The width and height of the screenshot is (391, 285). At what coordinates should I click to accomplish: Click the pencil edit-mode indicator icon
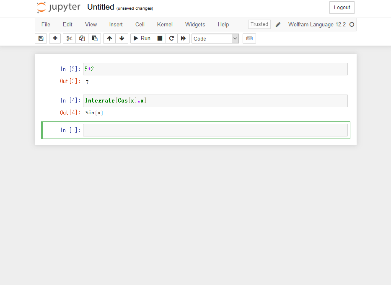pos(278,24)
